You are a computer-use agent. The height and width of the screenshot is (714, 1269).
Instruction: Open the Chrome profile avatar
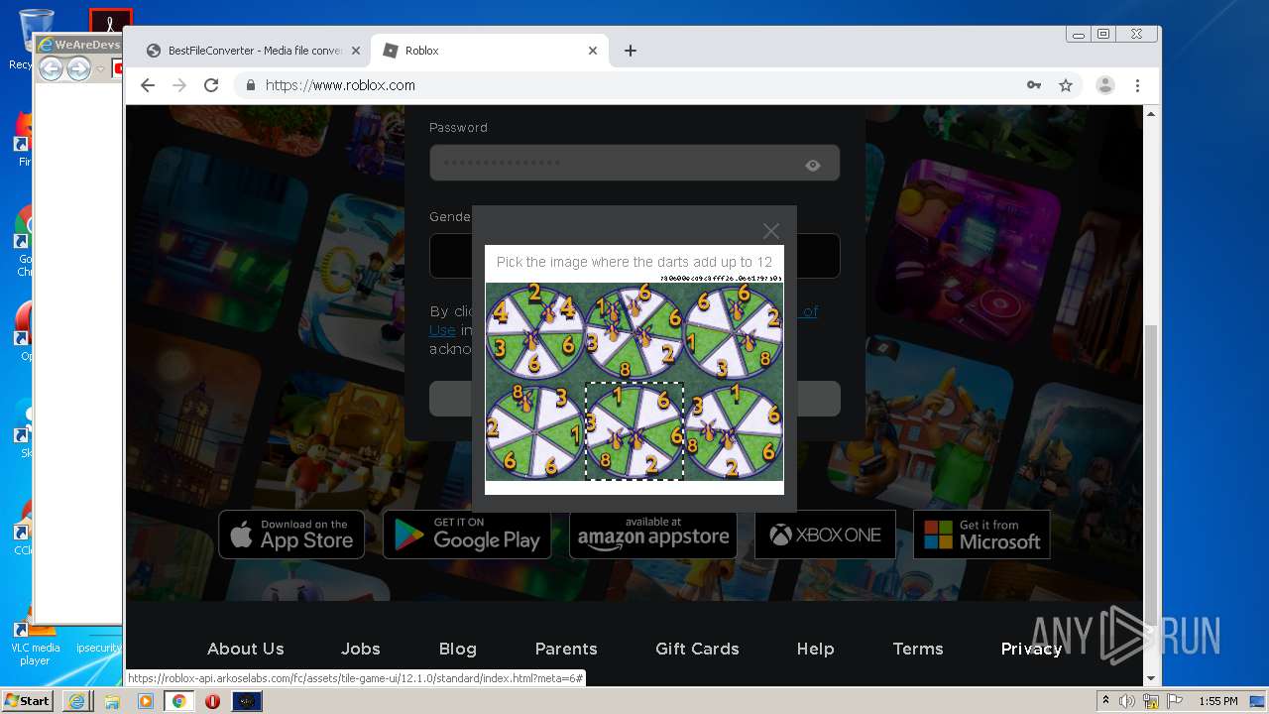click(1105, 85)
